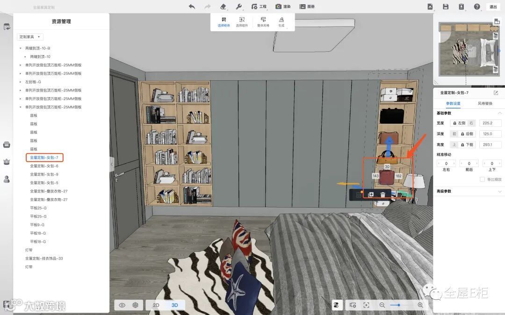Zoom out with the minus magnifier
Viewport: 505px width, 315px height.
click(382, 305)
